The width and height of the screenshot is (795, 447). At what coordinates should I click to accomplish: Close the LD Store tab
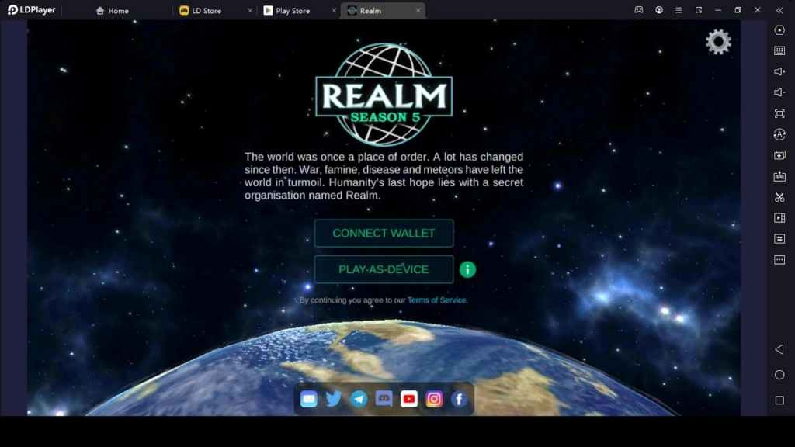pos(250,11)
